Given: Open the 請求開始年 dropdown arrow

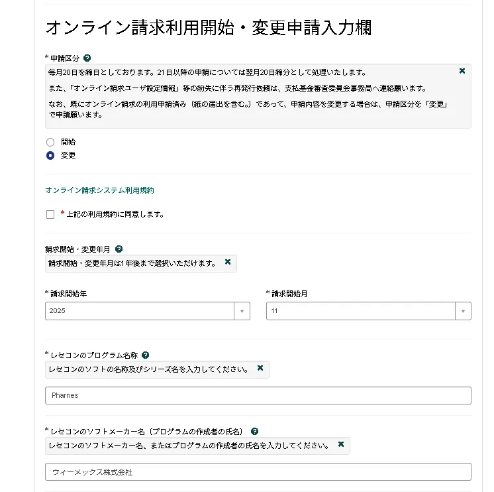Looking at the screenshot, I should click(242, 311).
